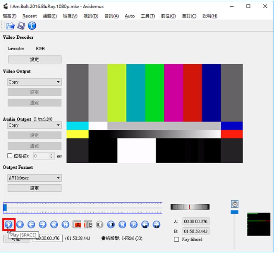This screenshot has width=274, height=253.
Task: Stop playback with the Stop button
Action: [x=20, y=225]
